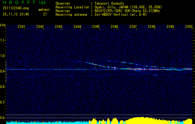The width and height of the screenshot is (195, 124).
Task: Select the 1.1 frequency axis label
Action: tap(3, 40)
